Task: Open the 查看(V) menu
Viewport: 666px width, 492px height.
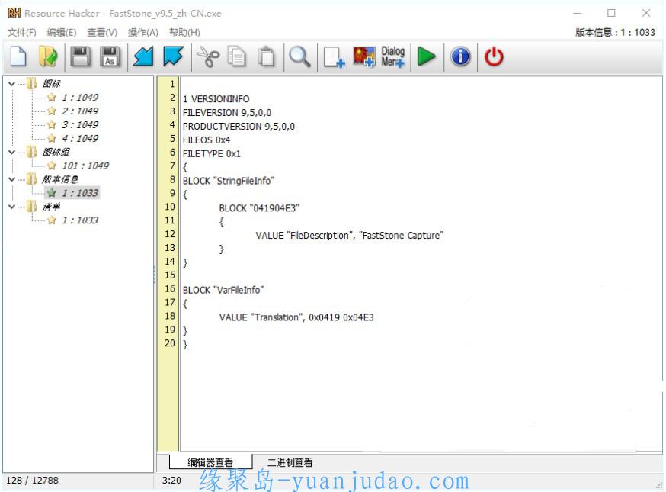Action: click(102, 32)
